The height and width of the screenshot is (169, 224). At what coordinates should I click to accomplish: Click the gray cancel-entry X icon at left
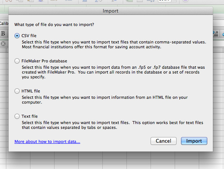3,44
